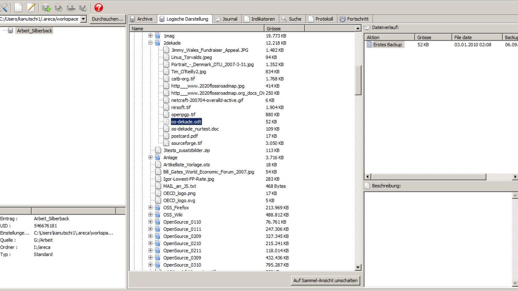Expand the 1mag folder node
This screenshot has height=291, width=518.
pyautogui.click(x=150, y=36)
